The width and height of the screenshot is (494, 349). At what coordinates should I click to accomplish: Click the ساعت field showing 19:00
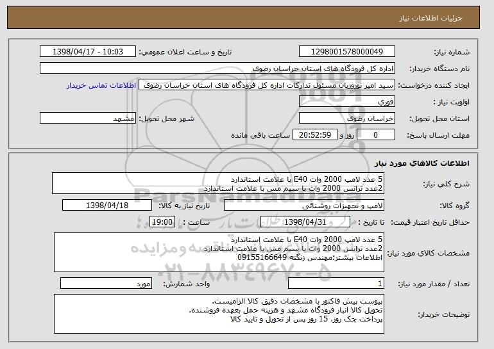pyautogui.click(x=162, y=222)
